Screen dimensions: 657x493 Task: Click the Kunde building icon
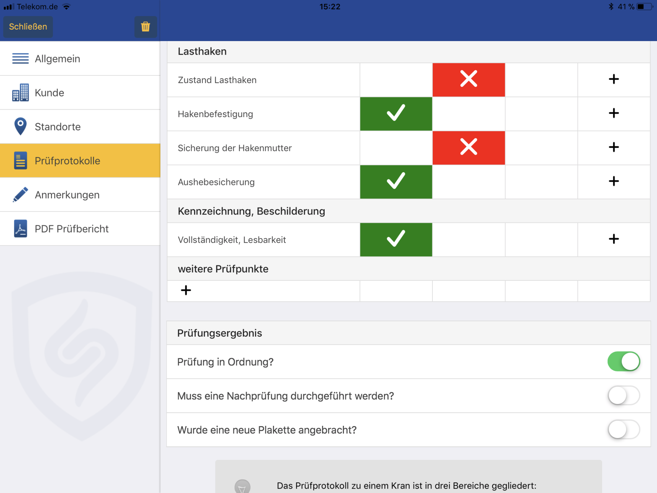coord(20,93)
